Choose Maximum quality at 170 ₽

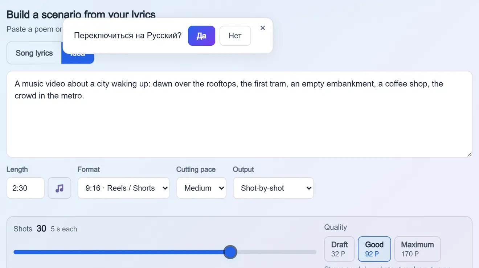(417, 249)
